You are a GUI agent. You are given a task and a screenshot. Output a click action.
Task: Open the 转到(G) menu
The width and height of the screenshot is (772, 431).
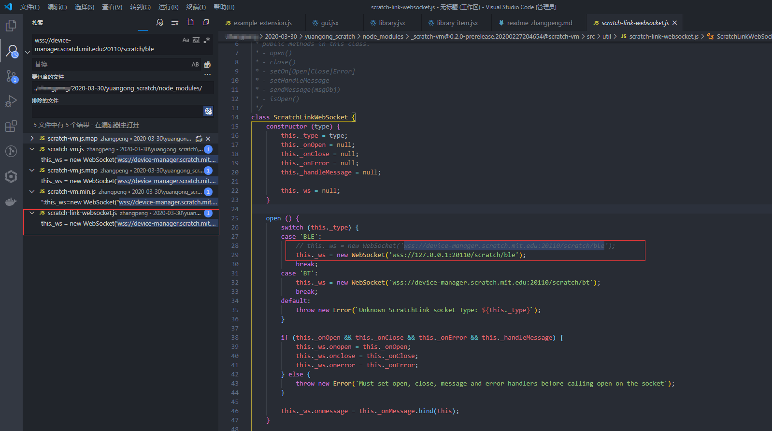pos(140,7)
